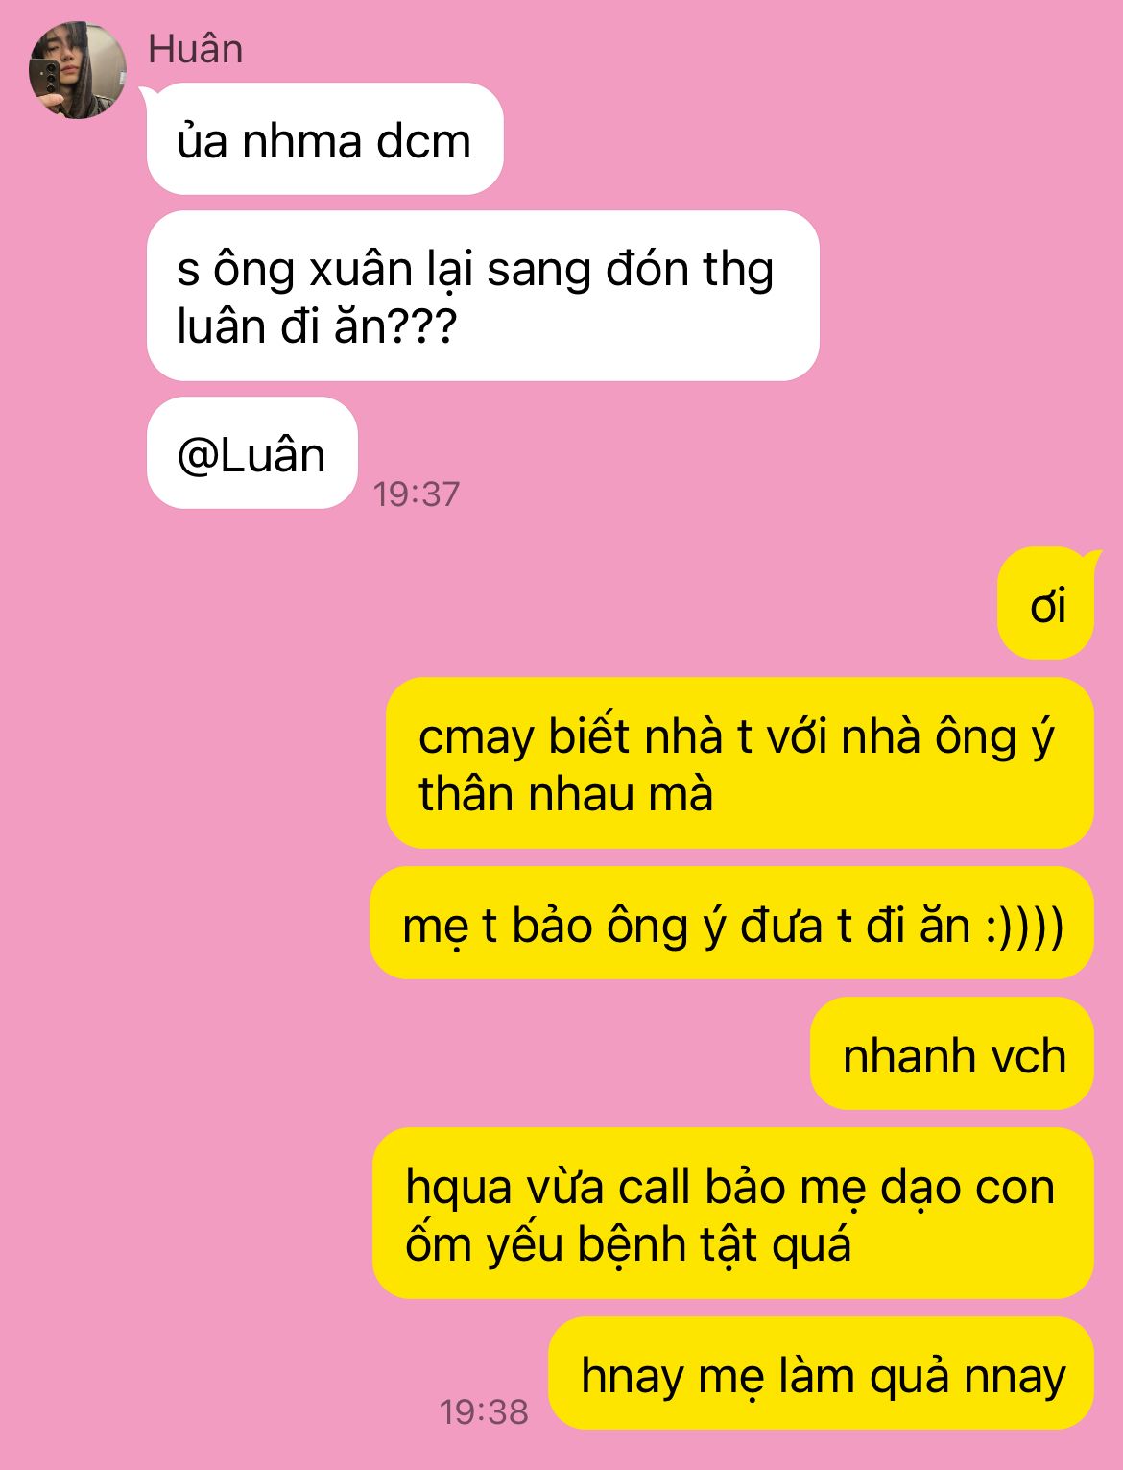The width and height of the screenshot is (1123, 1470).
Task: Tap the 'cmay biết nhà t' message bubble
Action: [x=740, y=763]
